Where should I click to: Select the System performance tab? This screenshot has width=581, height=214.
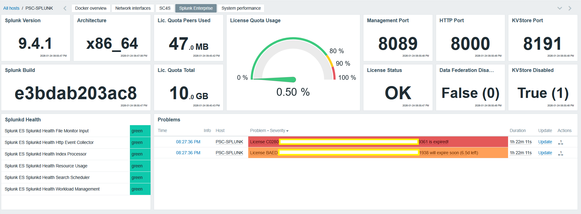pyautogui.click(x=241, y=8)
